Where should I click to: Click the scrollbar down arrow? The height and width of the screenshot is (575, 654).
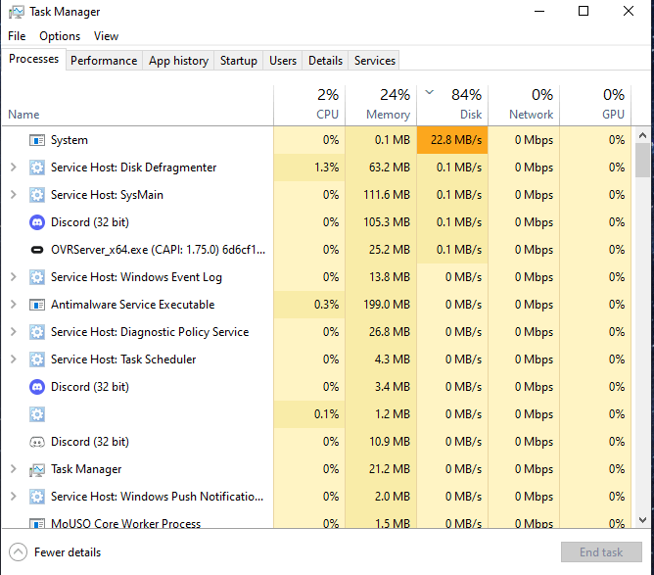[x=642, y=520]
